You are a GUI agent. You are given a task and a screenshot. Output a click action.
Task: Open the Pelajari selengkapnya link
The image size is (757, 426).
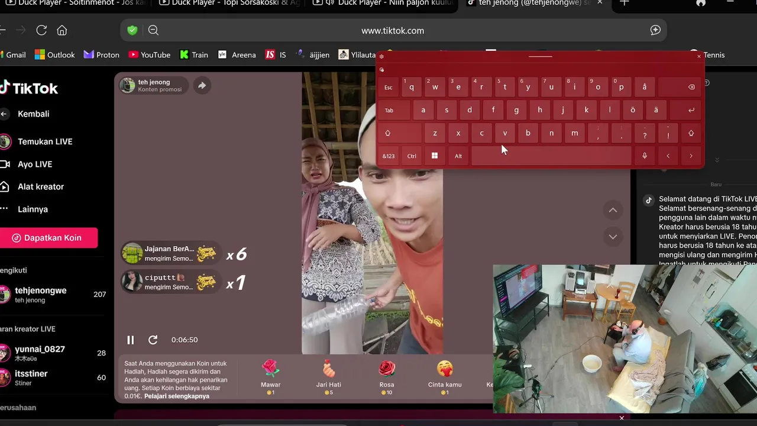(177, 396)
